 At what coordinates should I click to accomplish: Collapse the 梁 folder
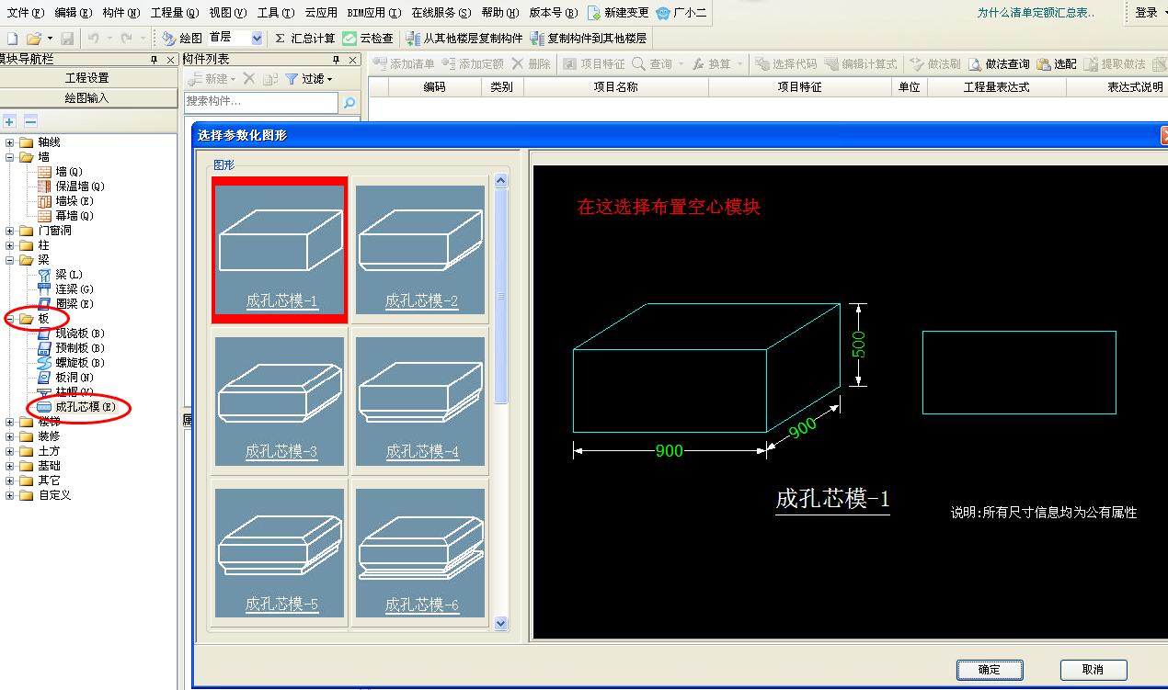point(10,260)
